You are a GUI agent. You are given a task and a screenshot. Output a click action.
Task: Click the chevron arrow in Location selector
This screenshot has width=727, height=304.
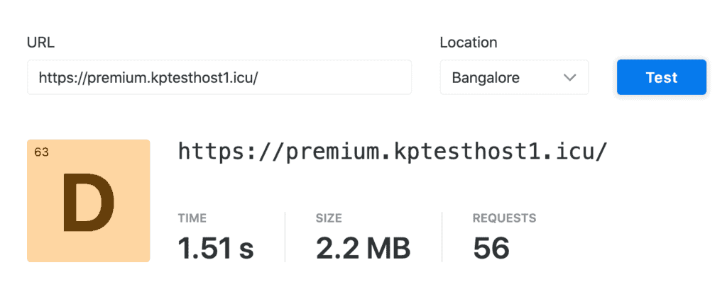(x=569, y=77)
